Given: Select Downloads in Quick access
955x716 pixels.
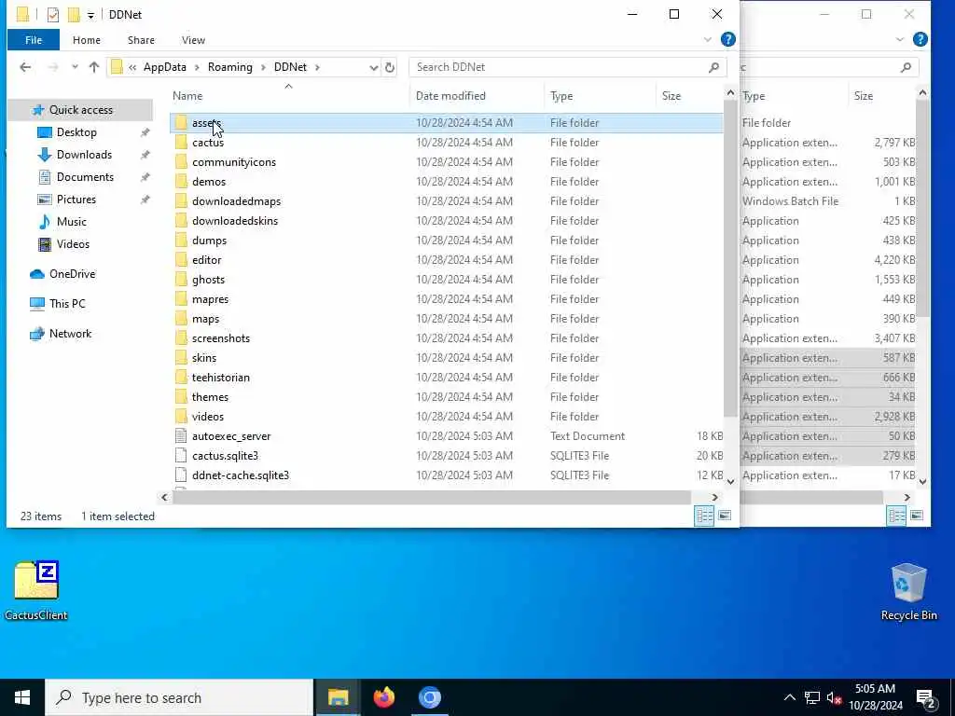Looking at the screenshot, I should (x=84, y=155).
